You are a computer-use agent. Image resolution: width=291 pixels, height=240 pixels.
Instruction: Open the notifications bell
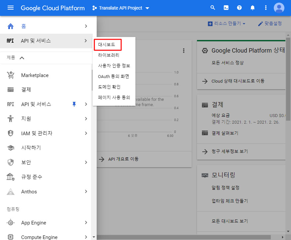point(253,8)
